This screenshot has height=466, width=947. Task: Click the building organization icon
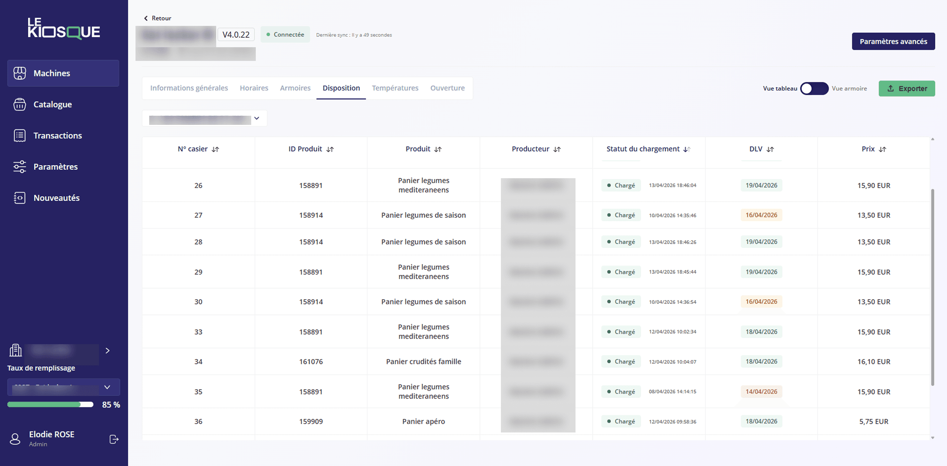pos(16,350)
